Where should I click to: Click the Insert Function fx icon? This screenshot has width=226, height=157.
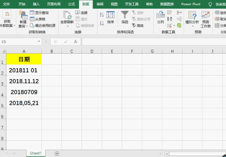pyautogui.click(x=75, y=42)
